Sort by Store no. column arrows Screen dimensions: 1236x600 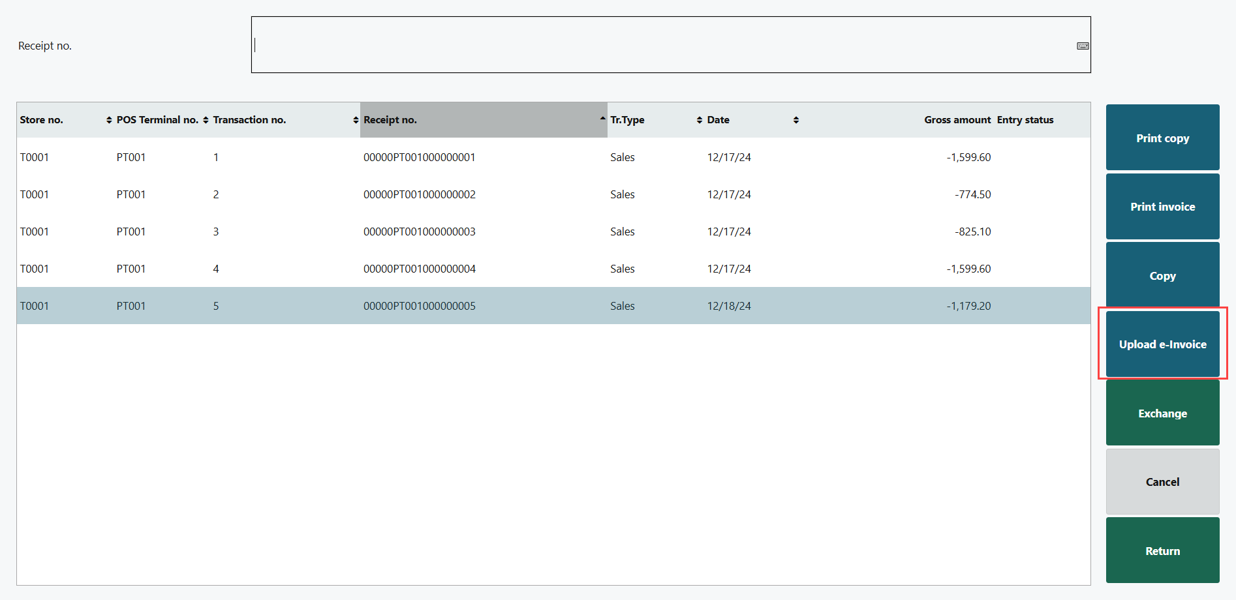coord(109,120)
